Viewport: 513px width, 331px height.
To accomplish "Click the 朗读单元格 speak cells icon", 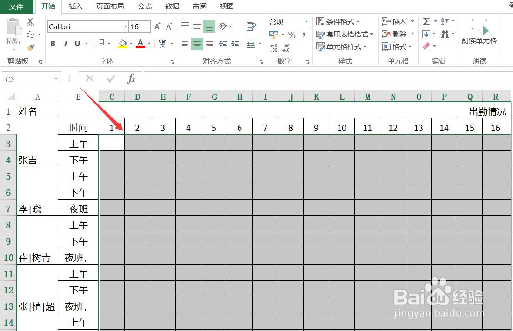I will (x=479, y=29).
